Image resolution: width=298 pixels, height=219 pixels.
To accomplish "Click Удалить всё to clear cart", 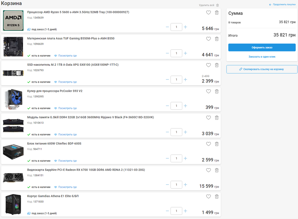I will click(206, 5).
